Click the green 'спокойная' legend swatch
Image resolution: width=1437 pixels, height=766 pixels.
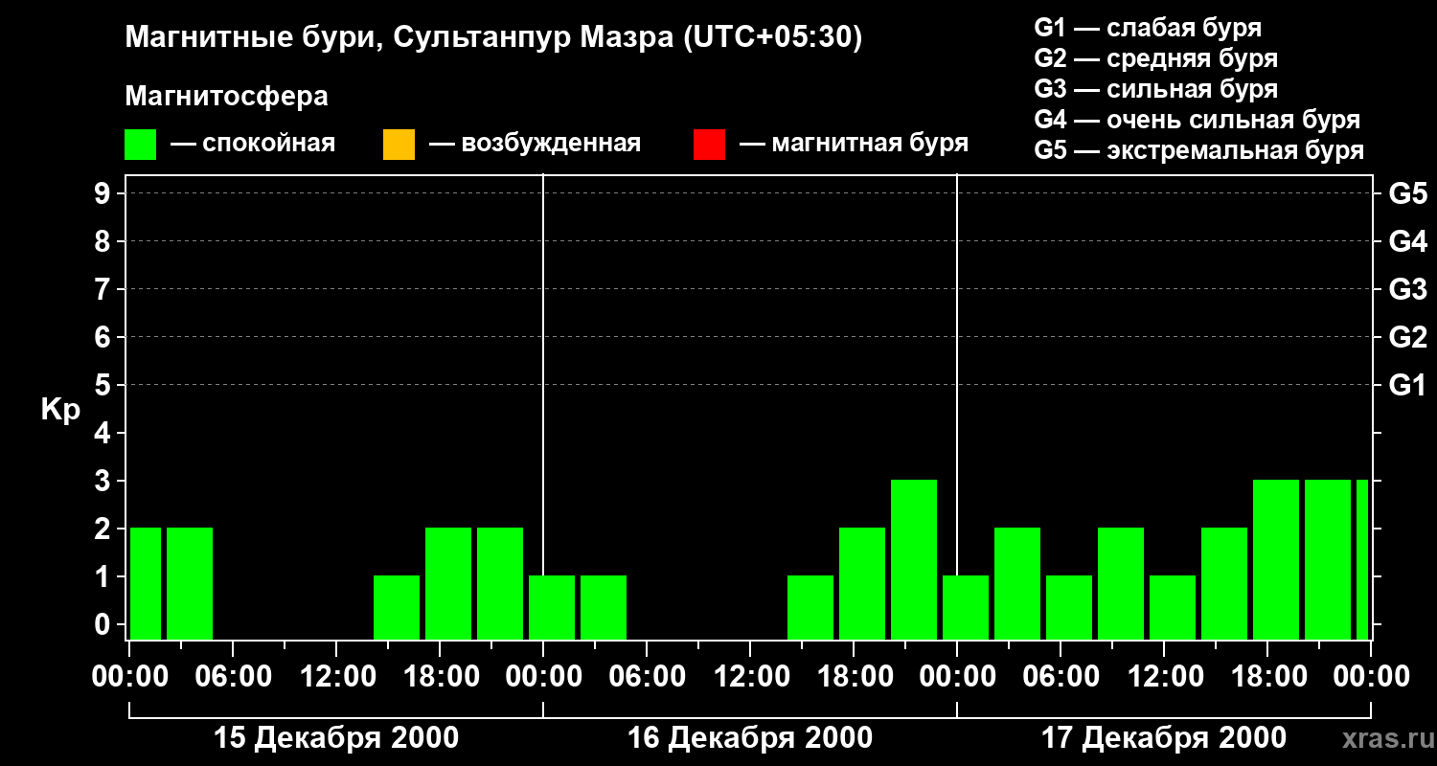(141, 145)
